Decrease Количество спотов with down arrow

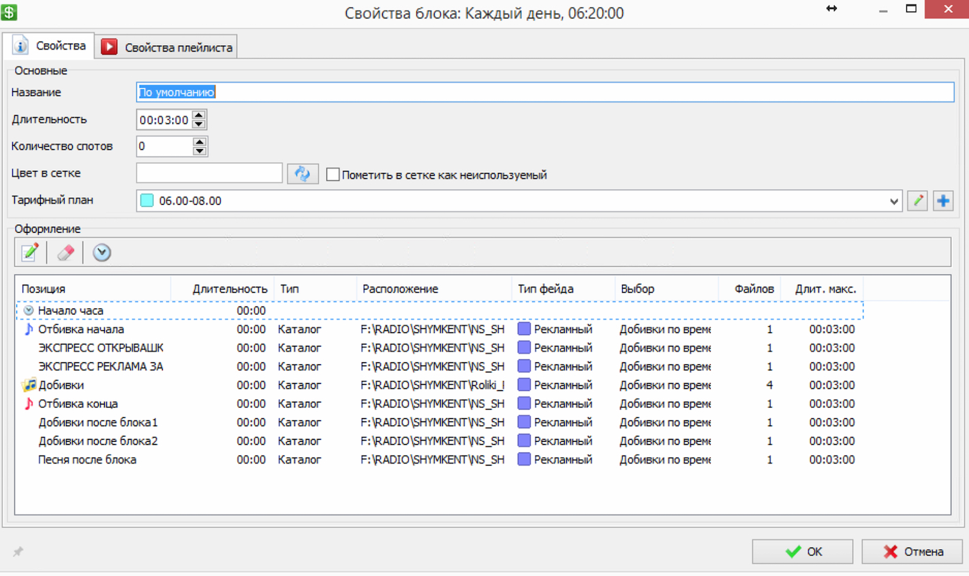click(x=199, y=150)
